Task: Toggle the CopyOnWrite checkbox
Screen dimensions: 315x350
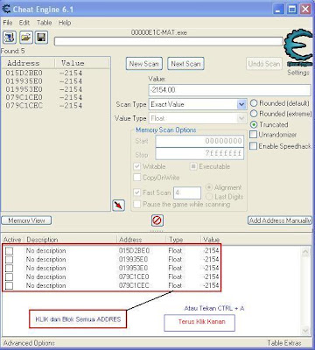Action: coord(136,178)
